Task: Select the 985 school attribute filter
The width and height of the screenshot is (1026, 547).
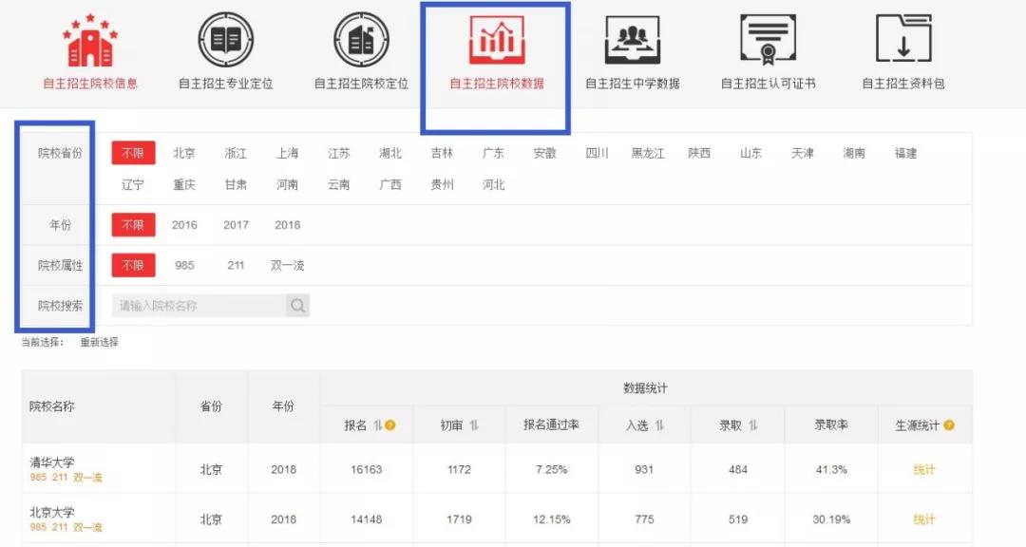Action: click(184, 266)
